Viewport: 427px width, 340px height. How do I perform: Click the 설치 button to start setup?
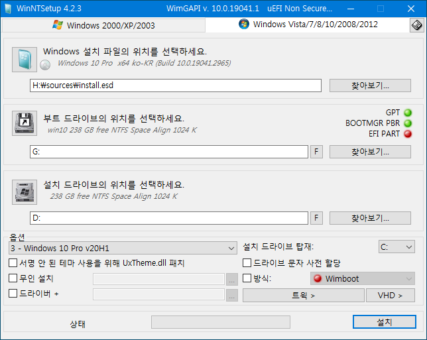385,322
